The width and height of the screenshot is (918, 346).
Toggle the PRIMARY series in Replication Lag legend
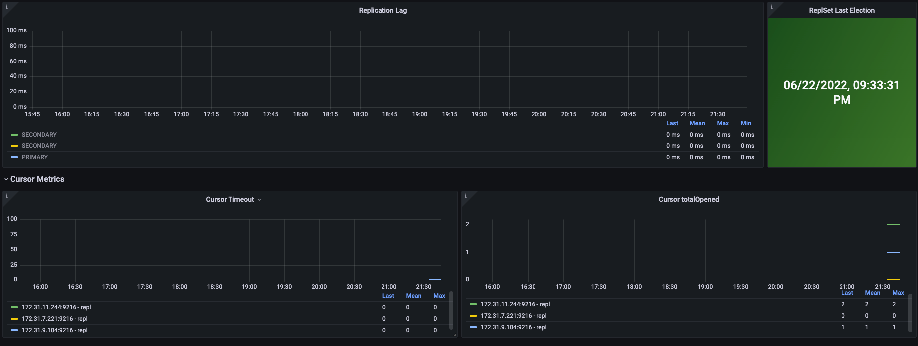35,157
